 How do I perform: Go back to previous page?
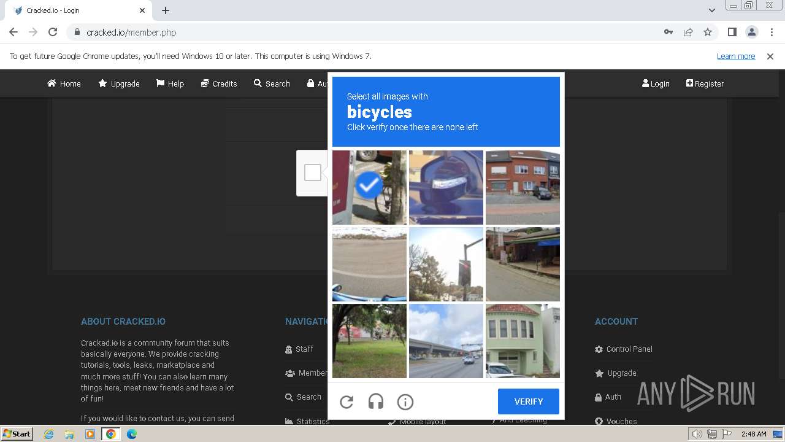[x=13, y=32]
